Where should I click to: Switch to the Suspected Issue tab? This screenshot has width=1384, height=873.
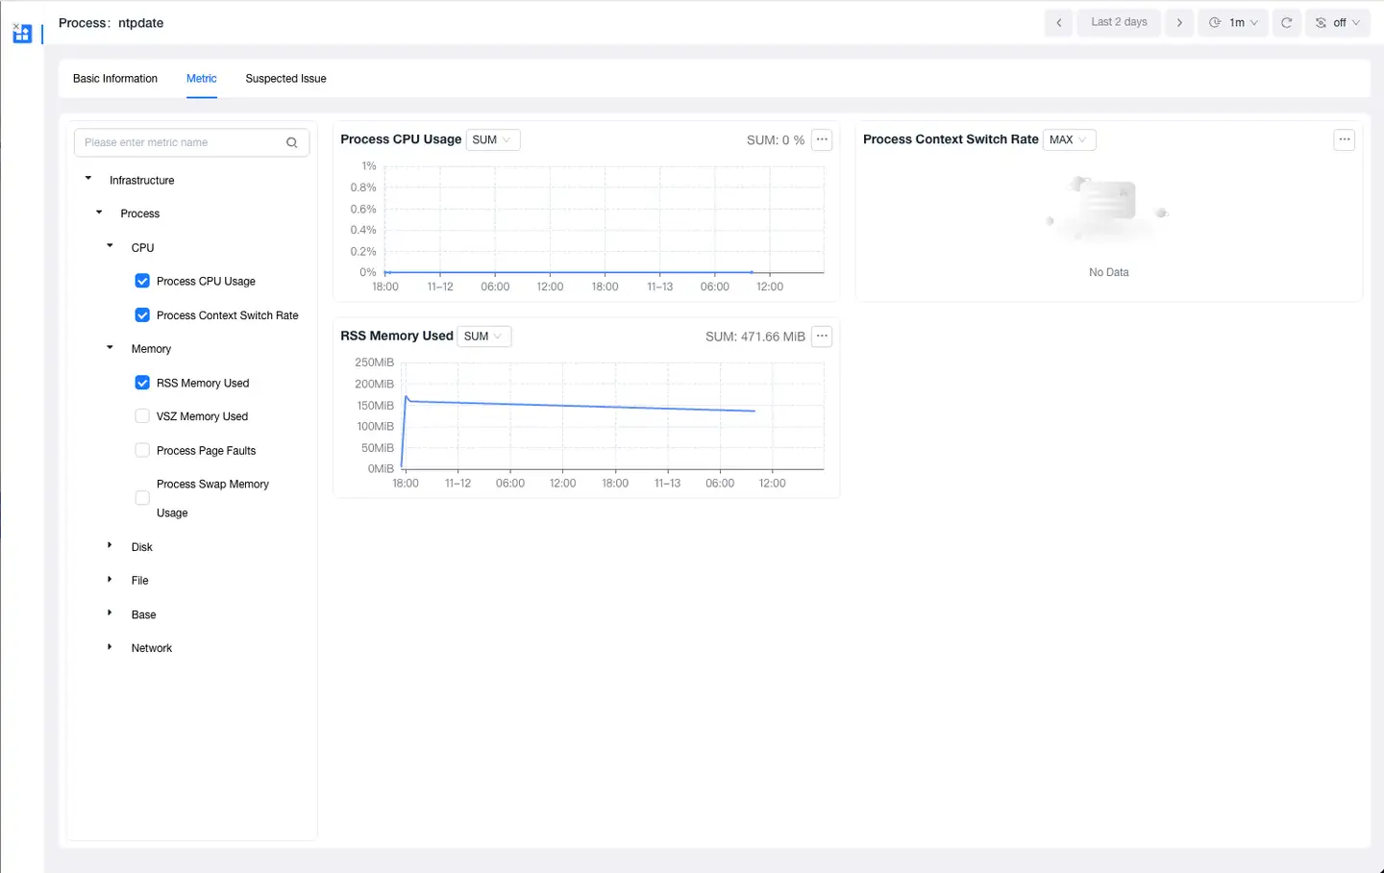[285, 79]
